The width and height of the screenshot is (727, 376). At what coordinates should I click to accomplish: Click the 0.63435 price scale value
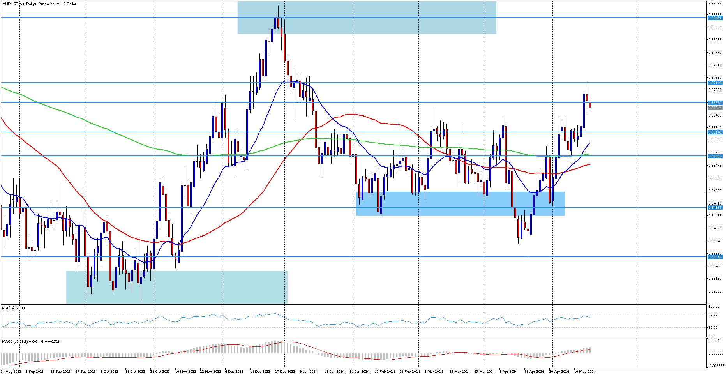click(715, 266)
